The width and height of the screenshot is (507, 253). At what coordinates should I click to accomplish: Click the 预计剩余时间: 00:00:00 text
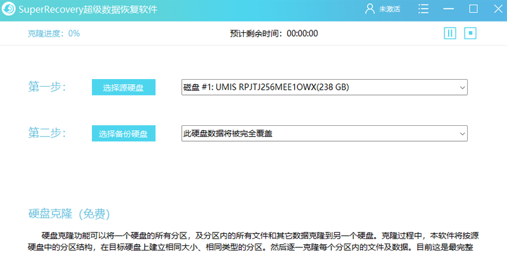tap(274, 34)
